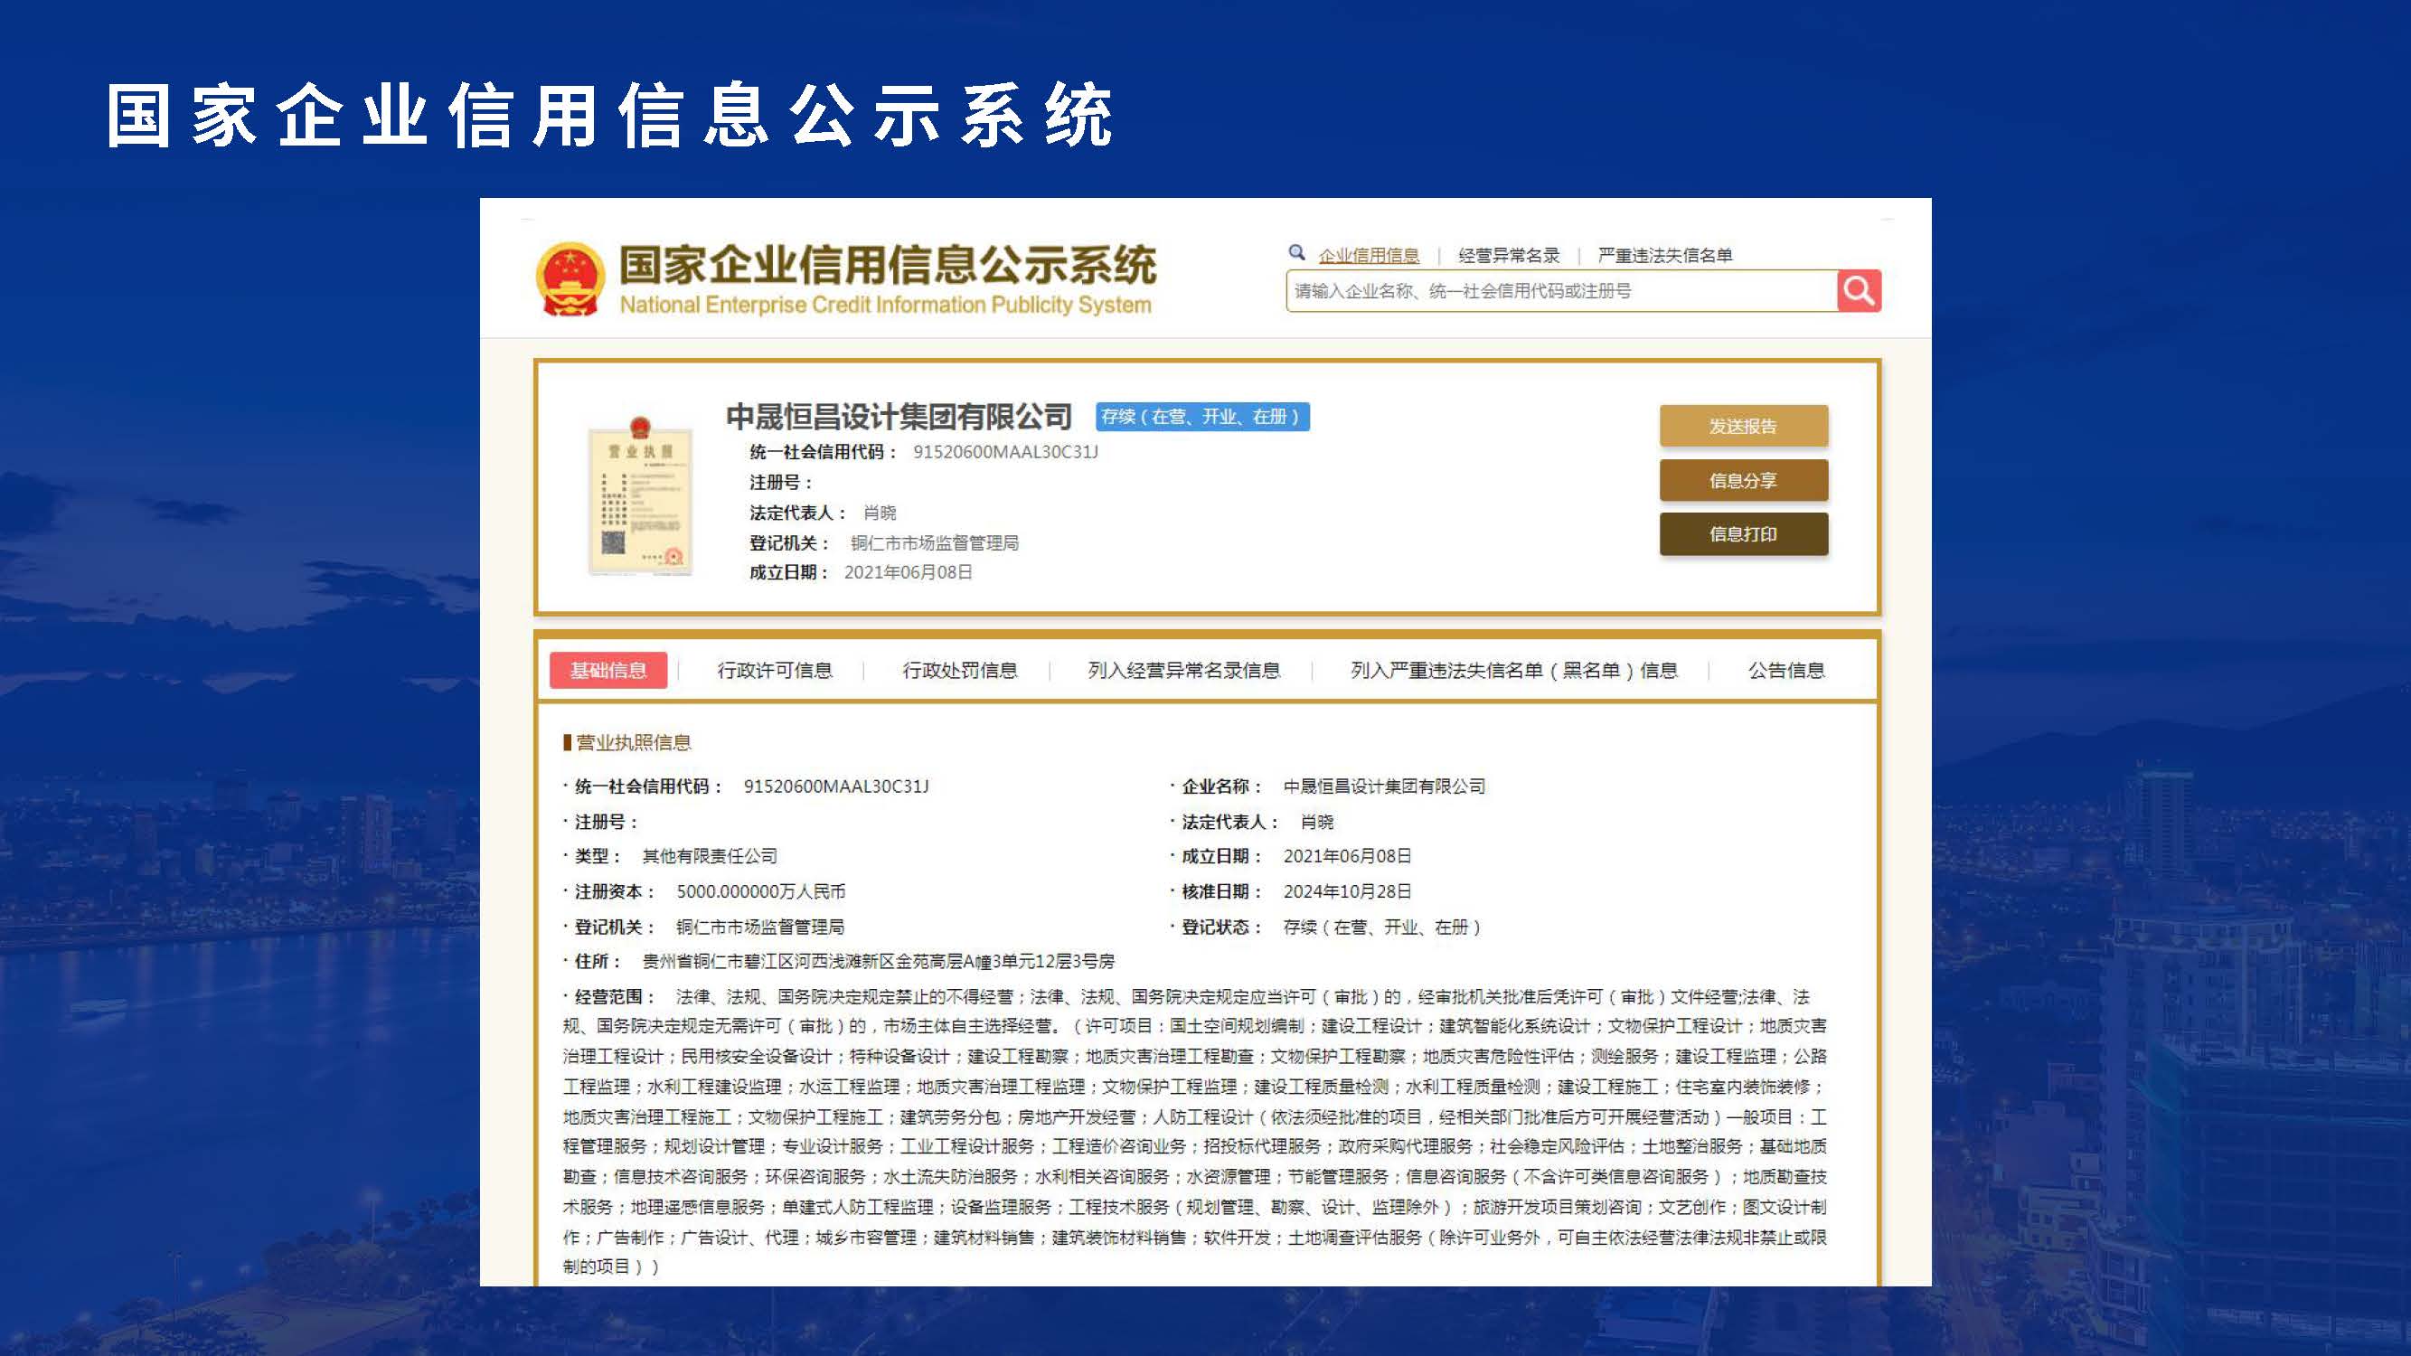This screenshot has width=2411, height=1356.
Task: Switch to the 基础信息 tab
Action: tap(608, 670)
